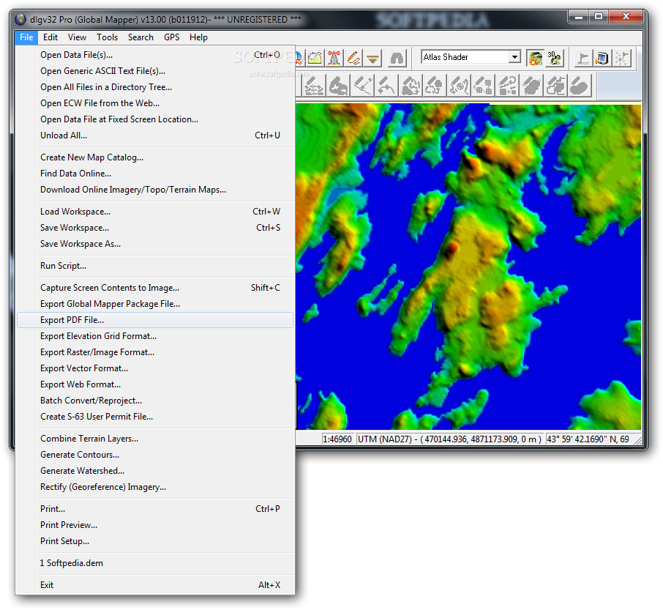Click the brown downward triangle toolbar icon
663x610 pixels.
pos(372,58)
